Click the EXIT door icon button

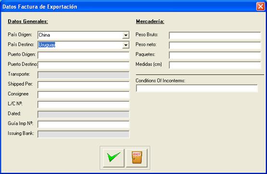pyautogui.click(x=137, y=158)
